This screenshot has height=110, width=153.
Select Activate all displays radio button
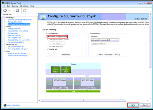(x=48, y=46)
